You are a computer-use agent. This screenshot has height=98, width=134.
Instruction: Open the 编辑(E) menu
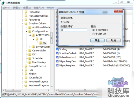click(17, 8)
